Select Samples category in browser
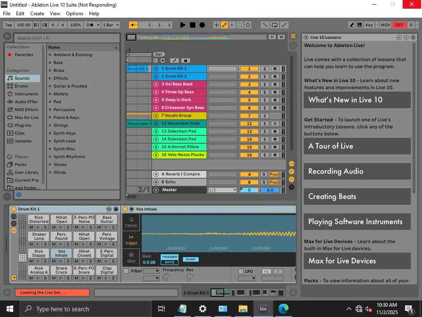Viewport: 422px width, 317px height. pyautogui.click(x=23, y=141)
